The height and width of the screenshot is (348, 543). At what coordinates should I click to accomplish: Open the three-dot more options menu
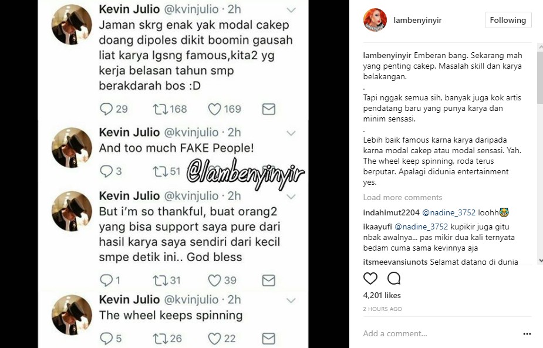527,334
